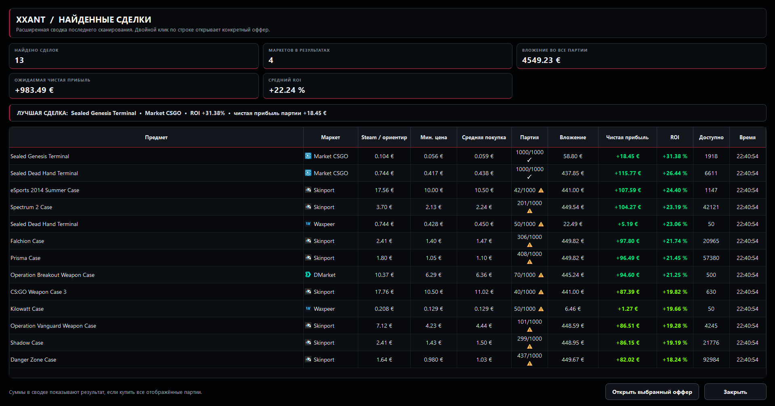Click the warning triangle under 201/1000
This screenshot has width=775, height=406.
click(529, 211)
